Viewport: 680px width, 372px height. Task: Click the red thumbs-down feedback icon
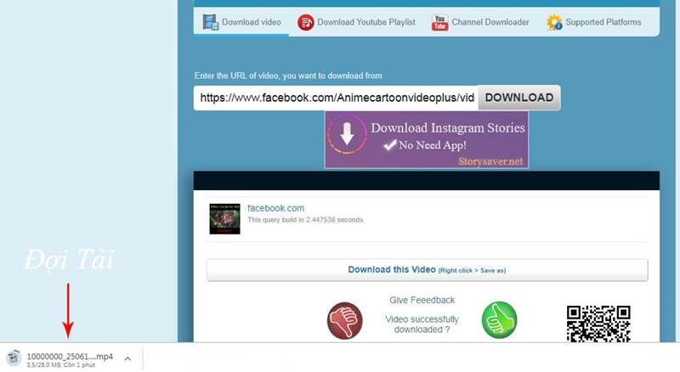click(x=345, y=320)
